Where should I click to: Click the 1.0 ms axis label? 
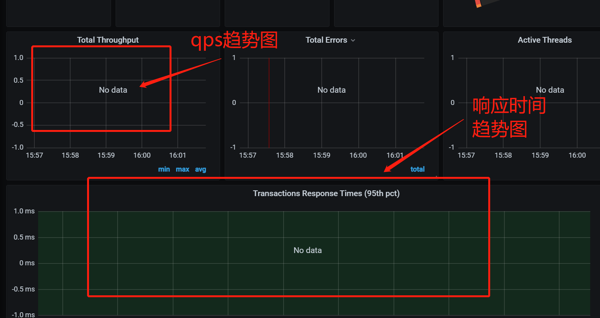(x=24, y=211)
